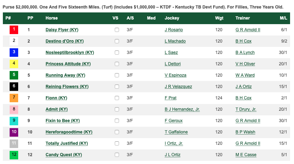Image resolution: width=294 pixels, height=164 pixels.
Task: Click the blue number 3 program icon
Action: click(x=14, y=53)
